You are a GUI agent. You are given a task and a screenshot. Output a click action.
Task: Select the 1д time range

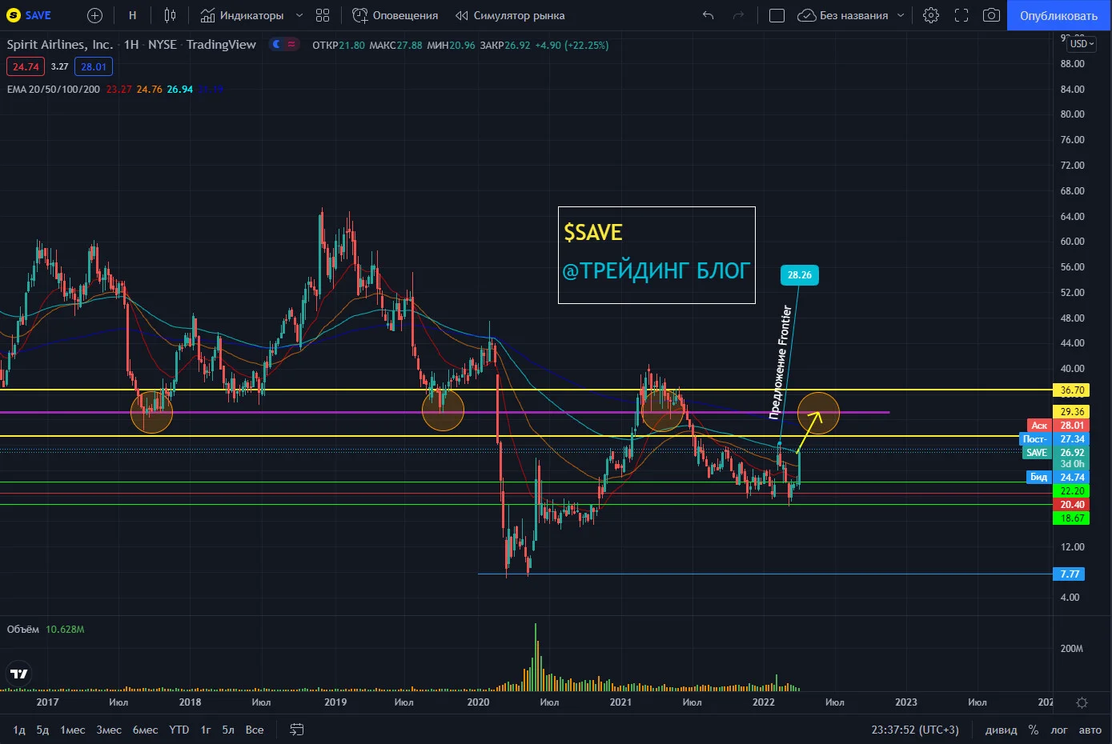(x=19, y=730)
